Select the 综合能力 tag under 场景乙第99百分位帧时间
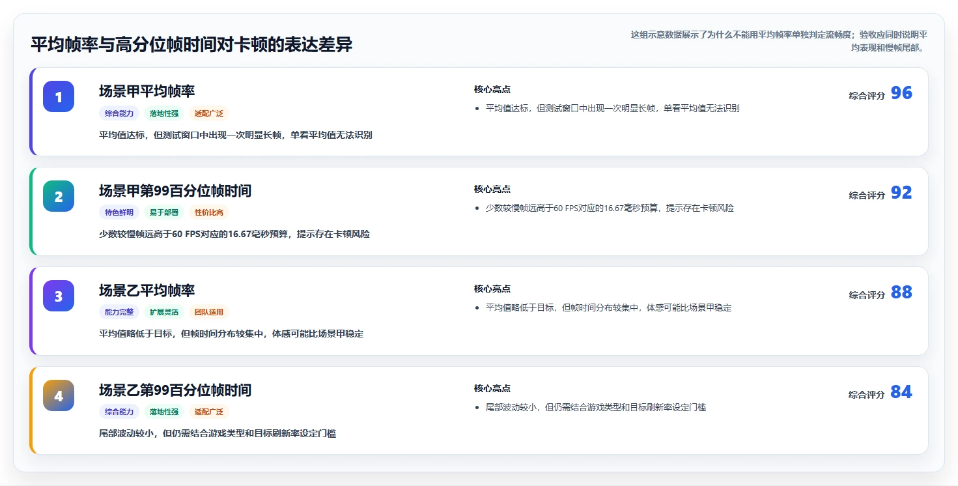The height and width of the screenshot is (486, 958). (x=119, y=412)
